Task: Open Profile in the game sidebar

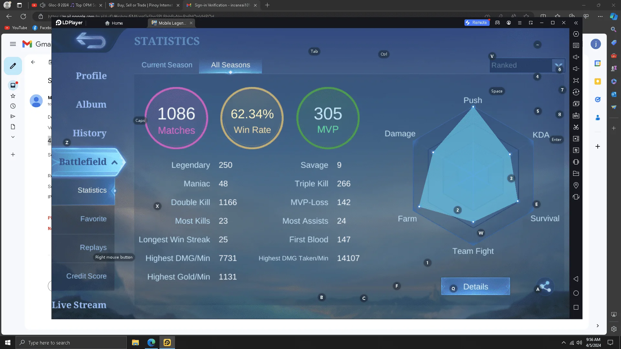Action: [x=91, y=76]
